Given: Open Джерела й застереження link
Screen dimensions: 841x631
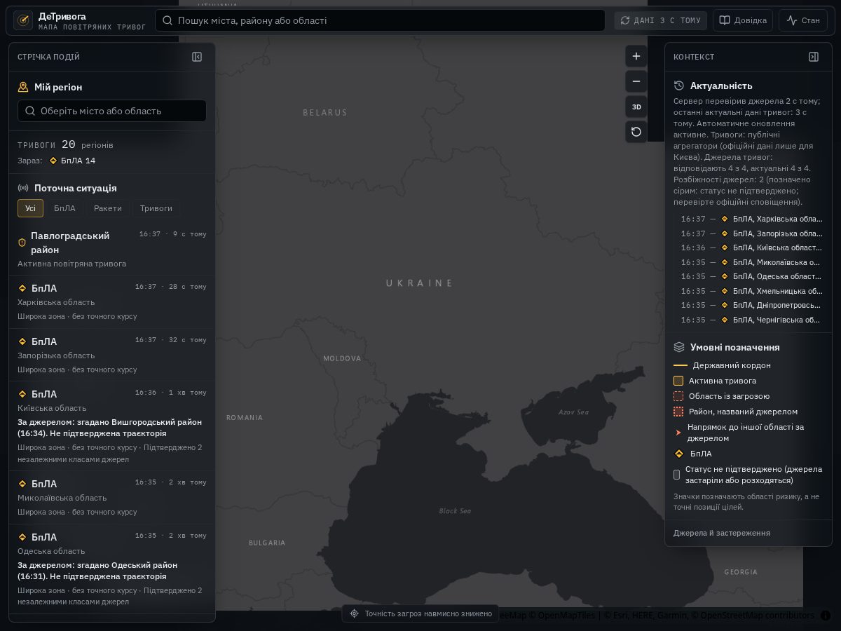Looking at the screenshot, I should tap(722, 533).
